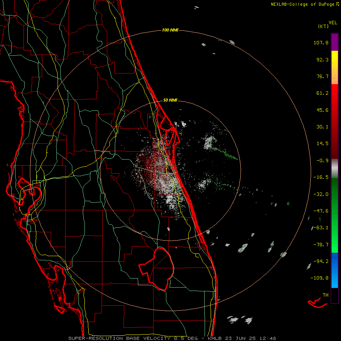The image size is (341, 341).
Task: Select the -78.7 scale value
Action: click(x=321, y=245)
